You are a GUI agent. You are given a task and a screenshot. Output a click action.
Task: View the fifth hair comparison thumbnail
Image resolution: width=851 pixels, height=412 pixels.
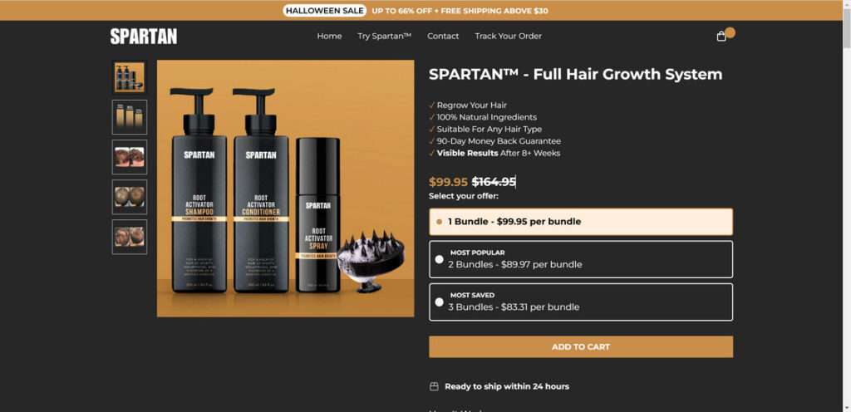[x=129, y=237]
